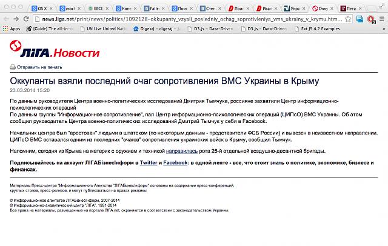The width and height of the screenshot is (388, 246).
Task: Open the Apps grid shortcut
Action: [12, 28]
